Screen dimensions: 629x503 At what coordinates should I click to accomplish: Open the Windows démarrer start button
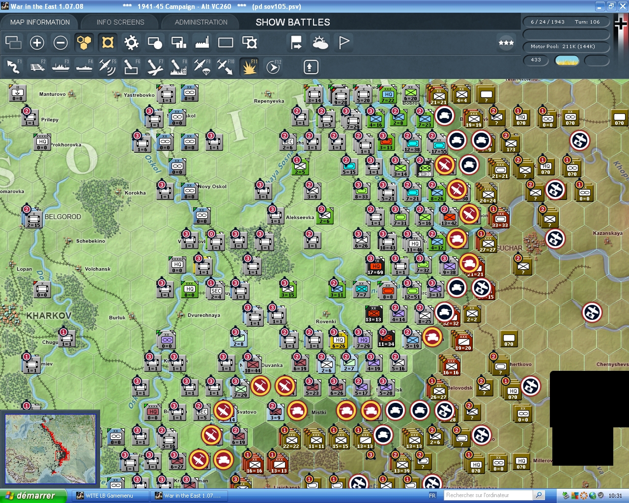pos(33,496)
